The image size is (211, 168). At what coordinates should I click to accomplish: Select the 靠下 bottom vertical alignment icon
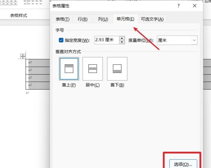coord(117,68)
